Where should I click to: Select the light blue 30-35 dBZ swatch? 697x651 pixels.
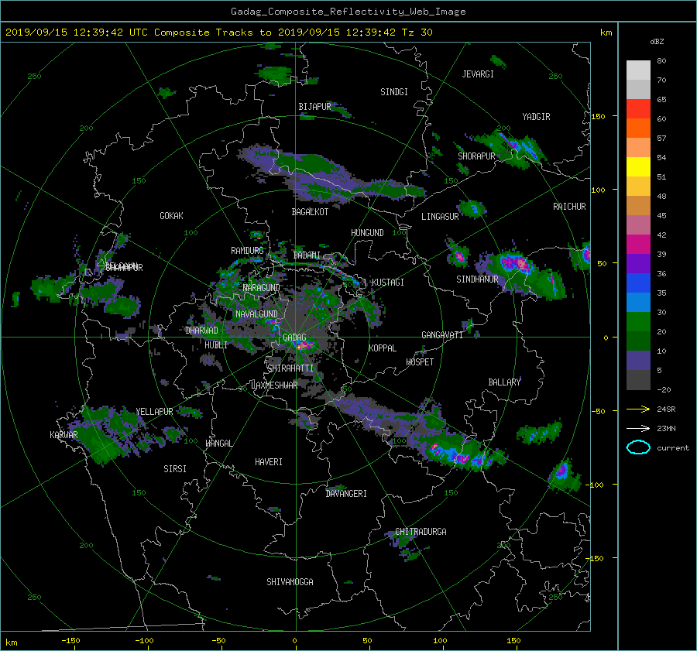pos(638,302)
